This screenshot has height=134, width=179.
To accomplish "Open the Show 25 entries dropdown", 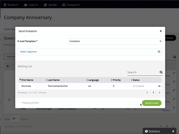I will click(x=15, y=119).
